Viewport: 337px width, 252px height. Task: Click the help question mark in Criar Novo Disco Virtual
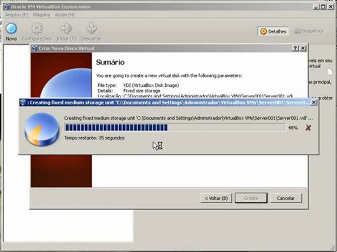pyautogui.click(x=296, y=48)
